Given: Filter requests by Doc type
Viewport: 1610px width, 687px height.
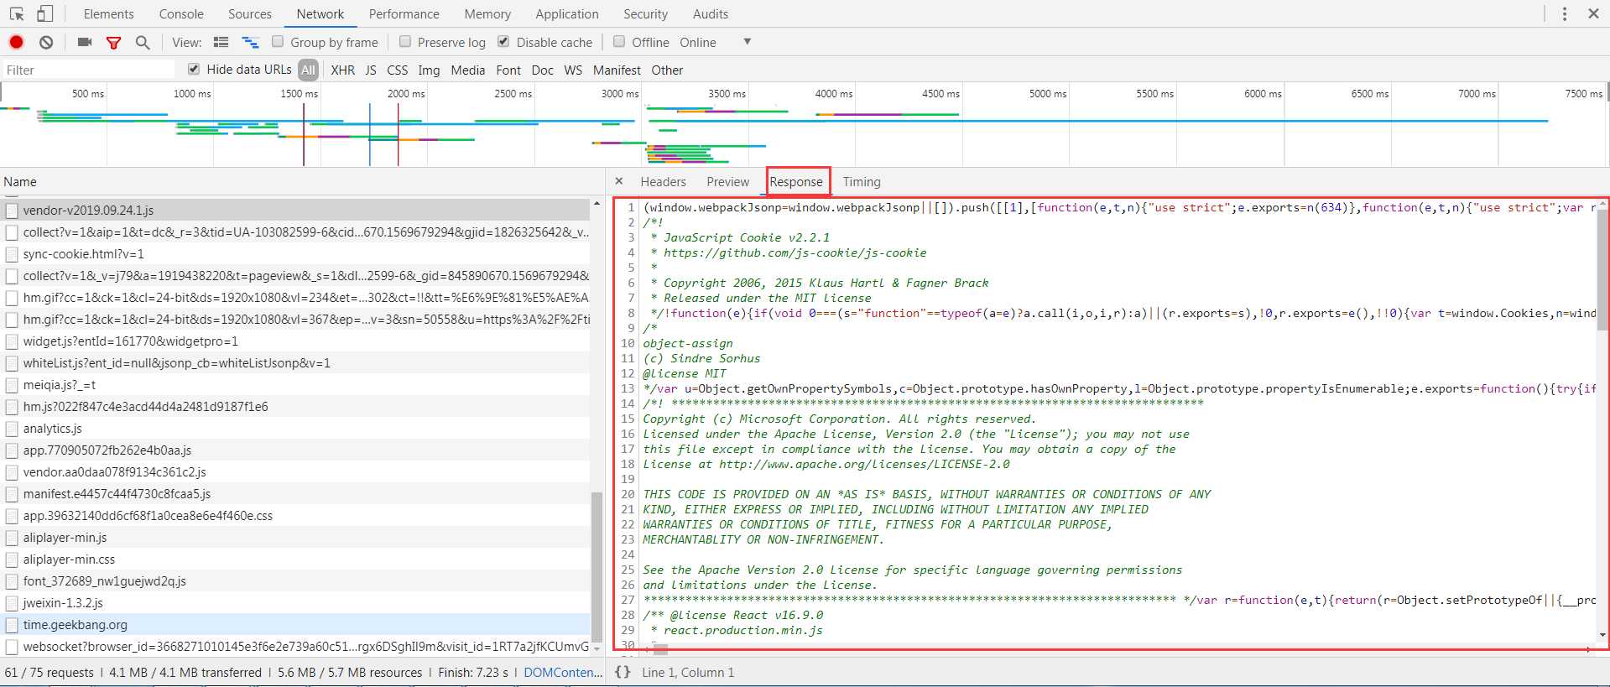Looking at the screenshot, I should click(543, 70).
